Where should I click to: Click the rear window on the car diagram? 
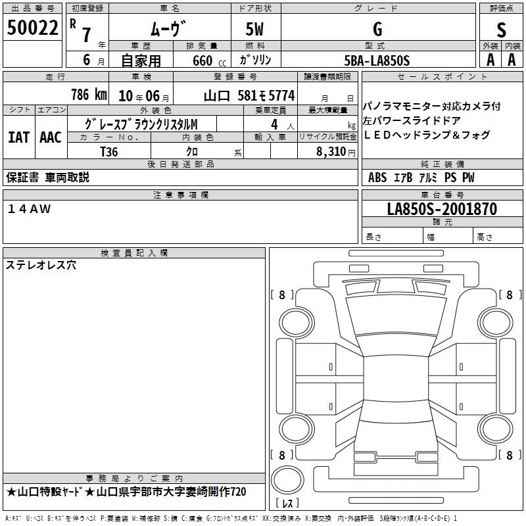pos(396,410)
